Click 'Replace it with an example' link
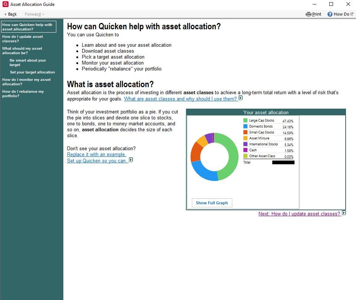 (x=96, y=155)
